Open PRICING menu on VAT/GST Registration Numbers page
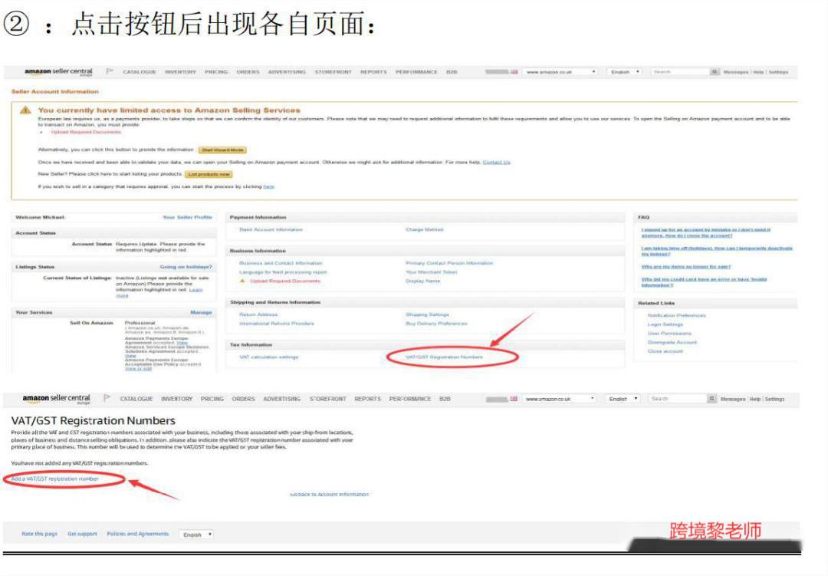The width and height of the screenshot is (828, 576). pyautogui.click(x=212, y=399)
